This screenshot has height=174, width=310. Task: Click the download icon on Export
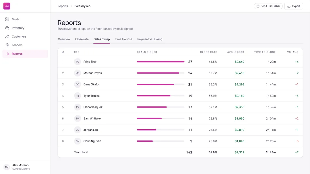pos(289,6)
